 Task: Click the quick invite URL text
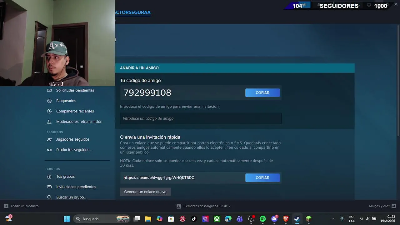(x=159, y=178)
